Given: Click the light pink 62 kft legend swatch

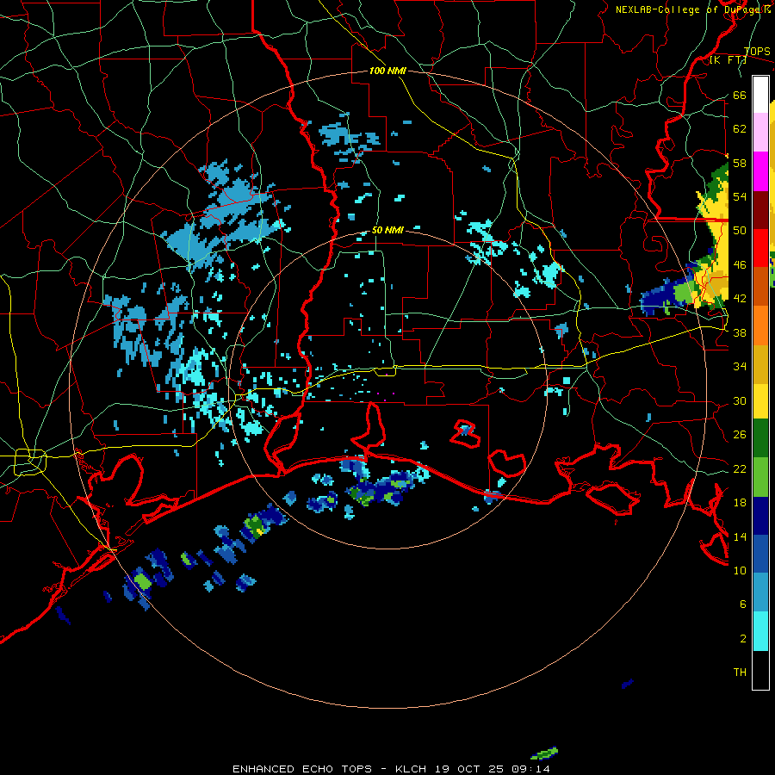Looking at the screenshot, I should tap(760, 132).
